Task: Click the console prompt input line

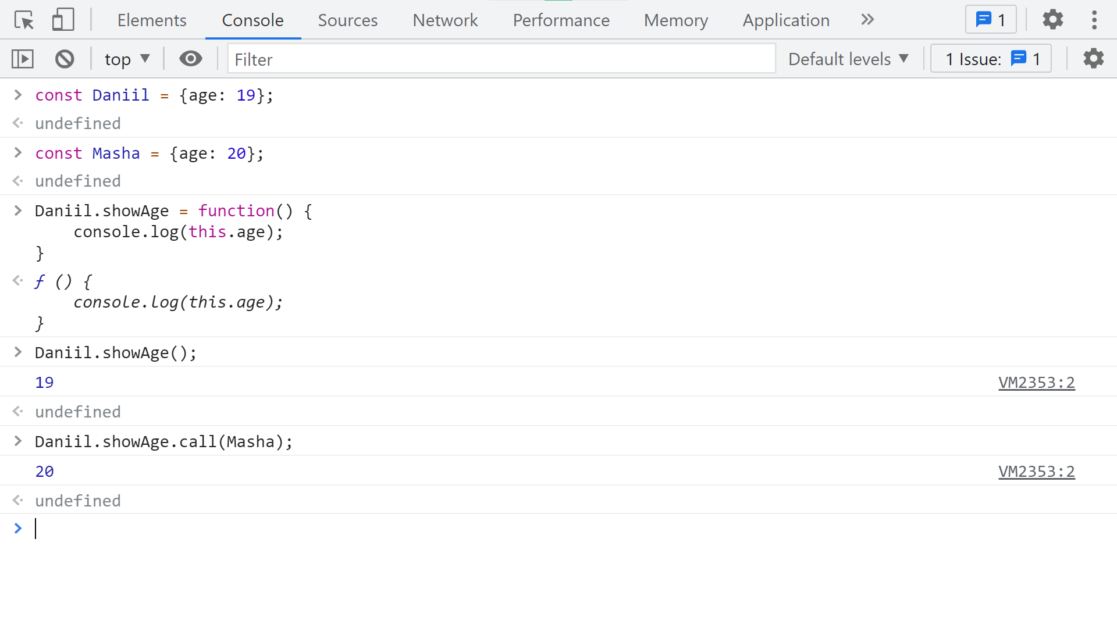Action: [x=524, y=529]
